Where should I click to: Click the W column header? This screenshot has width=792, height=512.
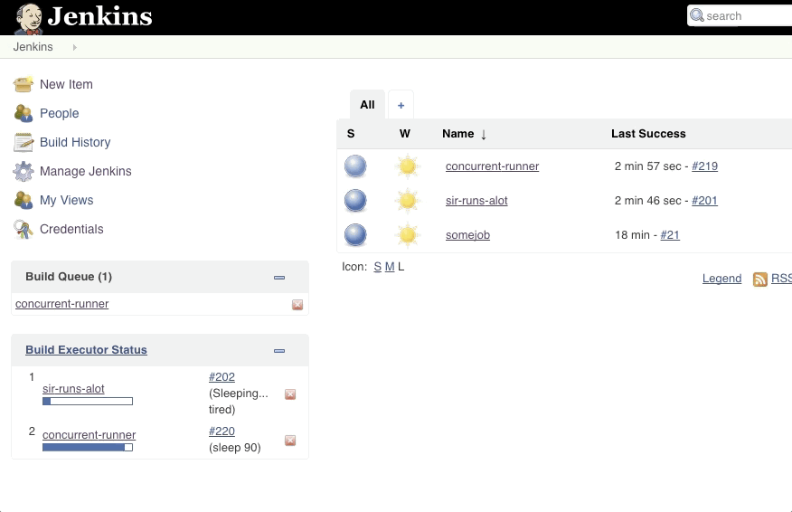(404, 134)
